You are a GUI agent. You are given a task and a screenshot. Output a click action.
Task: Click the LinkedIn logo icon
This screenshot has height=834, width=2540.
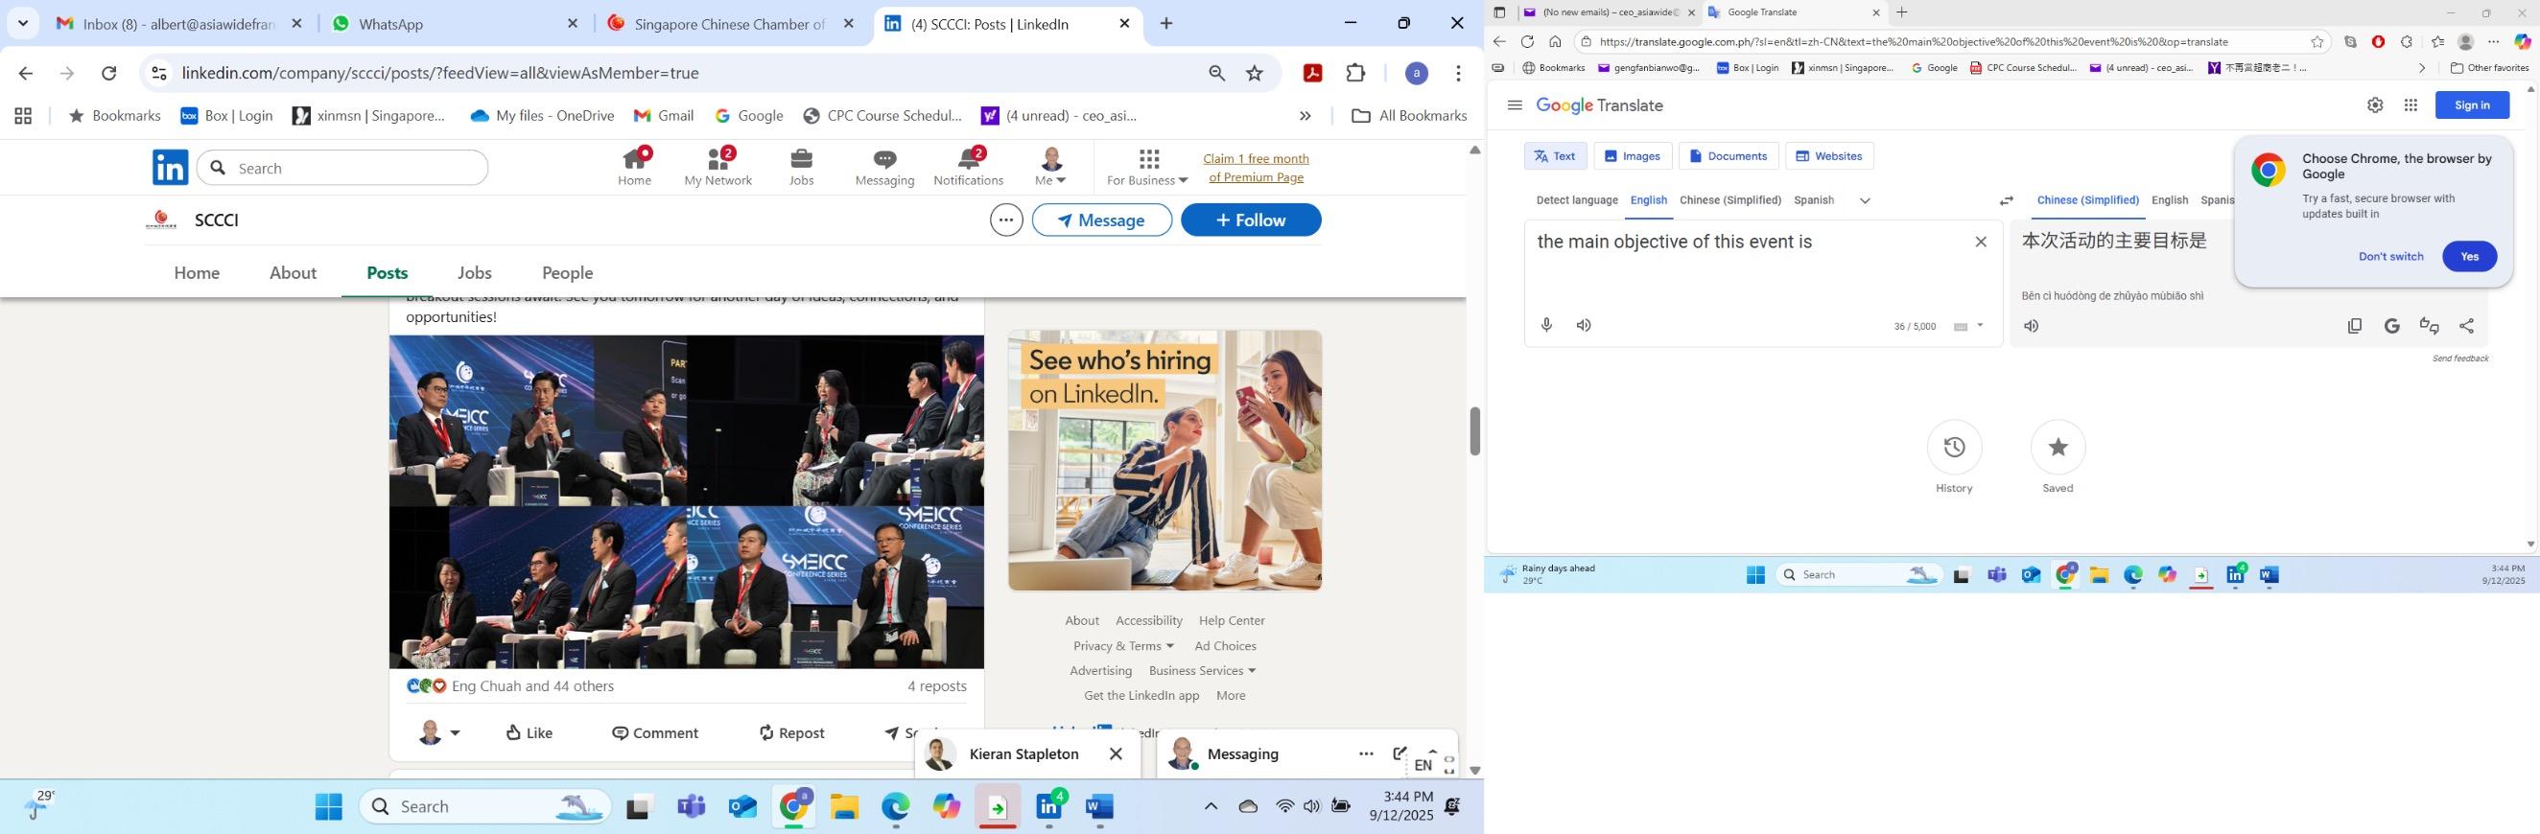pyautogui.click(x=170, y=168)
